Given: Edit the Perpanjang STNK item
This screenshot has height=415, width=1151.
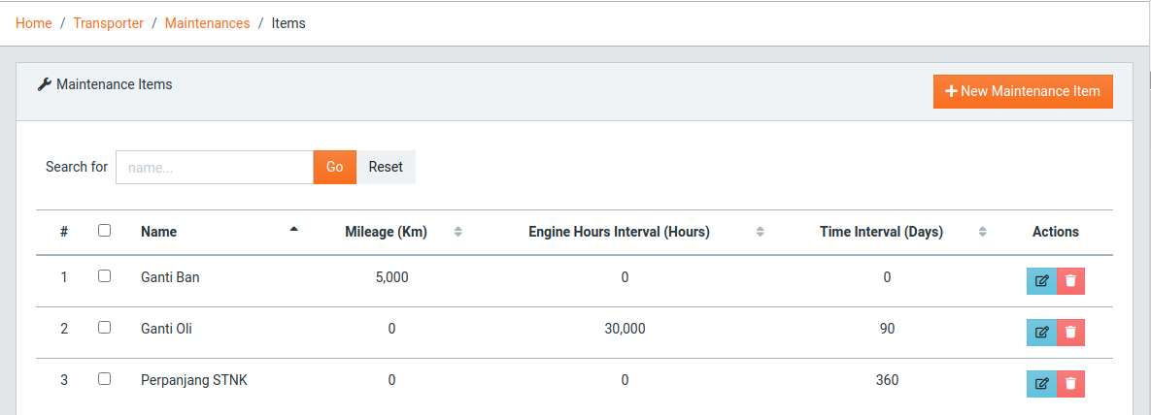Looking at the screenshot, I should tap(1041, 383).
